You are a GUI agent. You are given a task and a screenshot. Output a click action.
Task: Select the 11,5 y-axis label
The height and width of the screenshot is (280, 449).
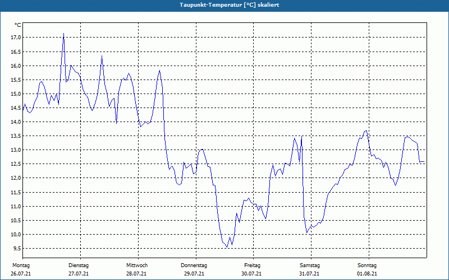pyautogui.click(x=16, y=192)
